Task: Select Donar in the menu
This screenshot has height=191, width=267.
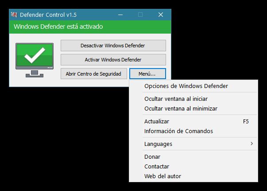Action: point(193,157)
